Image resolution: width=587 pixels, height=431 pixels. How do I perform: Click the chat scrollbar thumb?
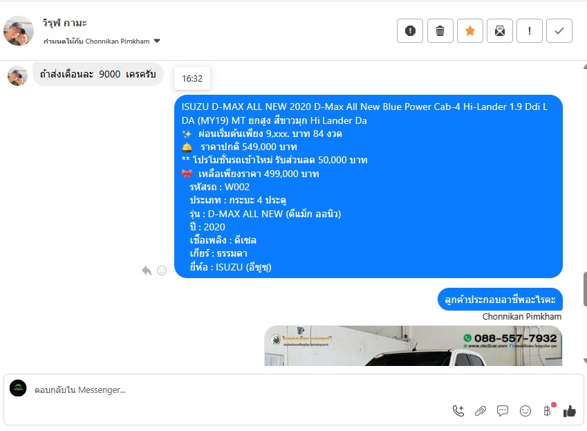[x=585, y=290]
